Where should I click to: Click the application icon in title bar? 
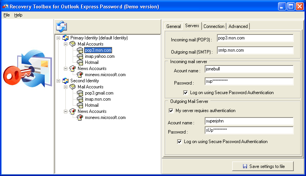click(5, 7)
